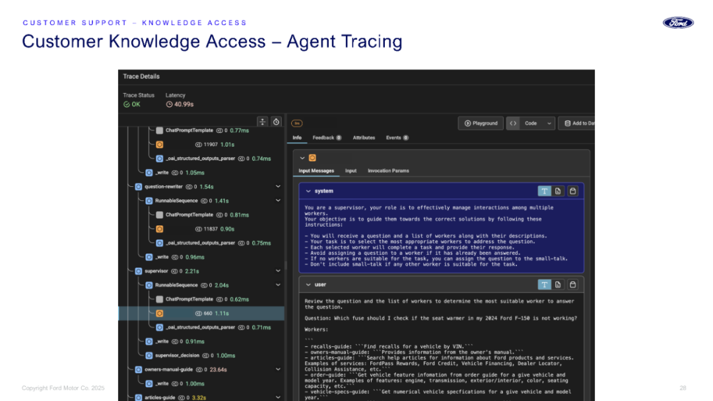The image size is (713, 401).
Task: Switch to the Info tab
Action: click(297, 138)
